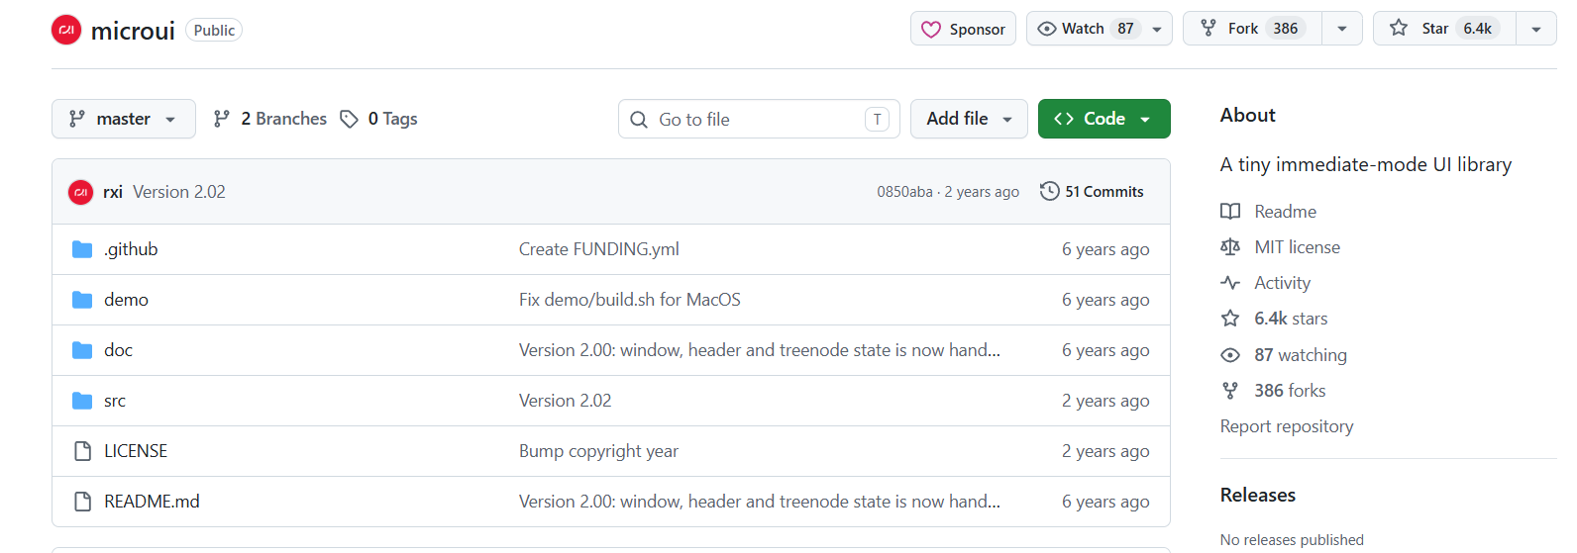Image resolution: width=1577 pixels, height=553 pixels.
Task: Open the rxi author profile link
Action: (x=113, y=192)
